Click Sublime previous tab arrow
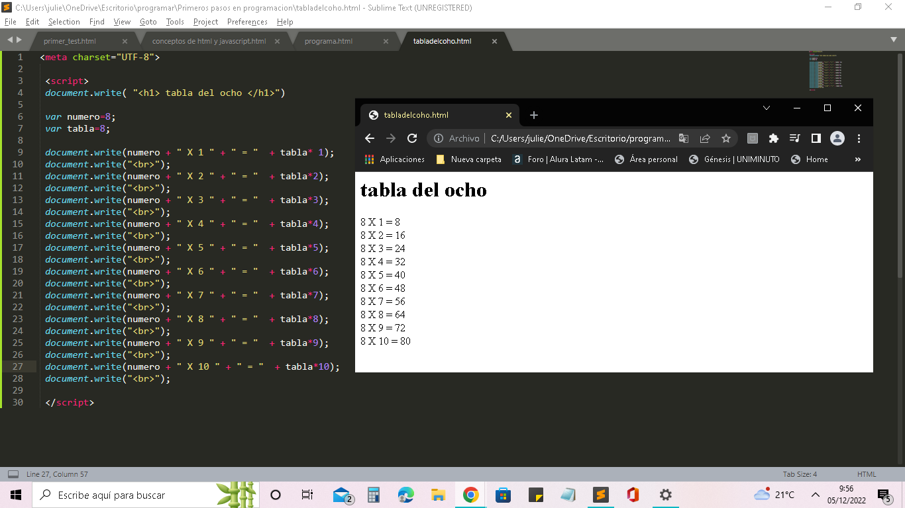 pyautogui.click(x=9, y=40)
